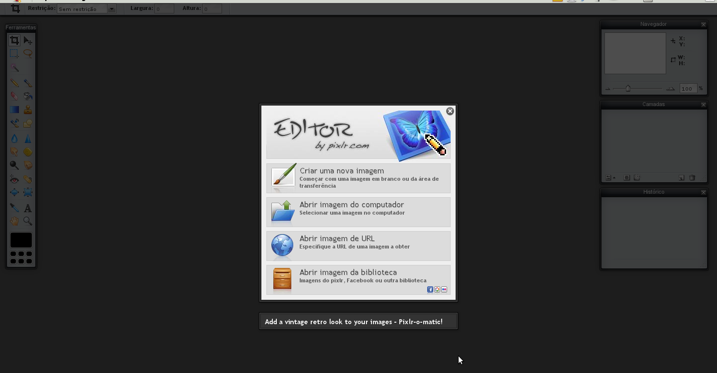The image size is (717, 373).
Task: Select the Color Picker eyedropper tool
Action: (x=14, y=208)
